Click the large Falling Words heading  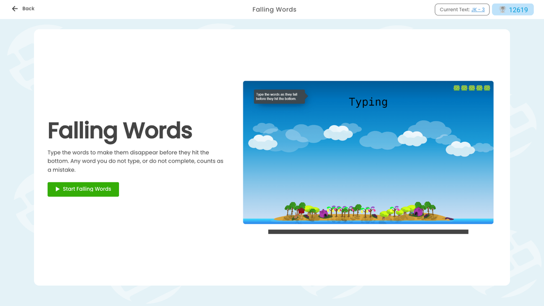pos(120,131)
